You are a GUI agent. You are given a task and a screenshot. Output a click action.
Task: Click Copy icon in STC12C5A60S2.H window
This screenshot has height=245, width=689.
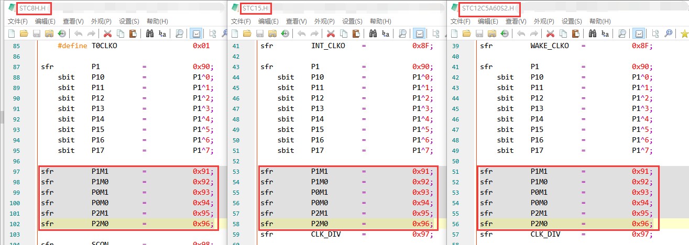563,34
